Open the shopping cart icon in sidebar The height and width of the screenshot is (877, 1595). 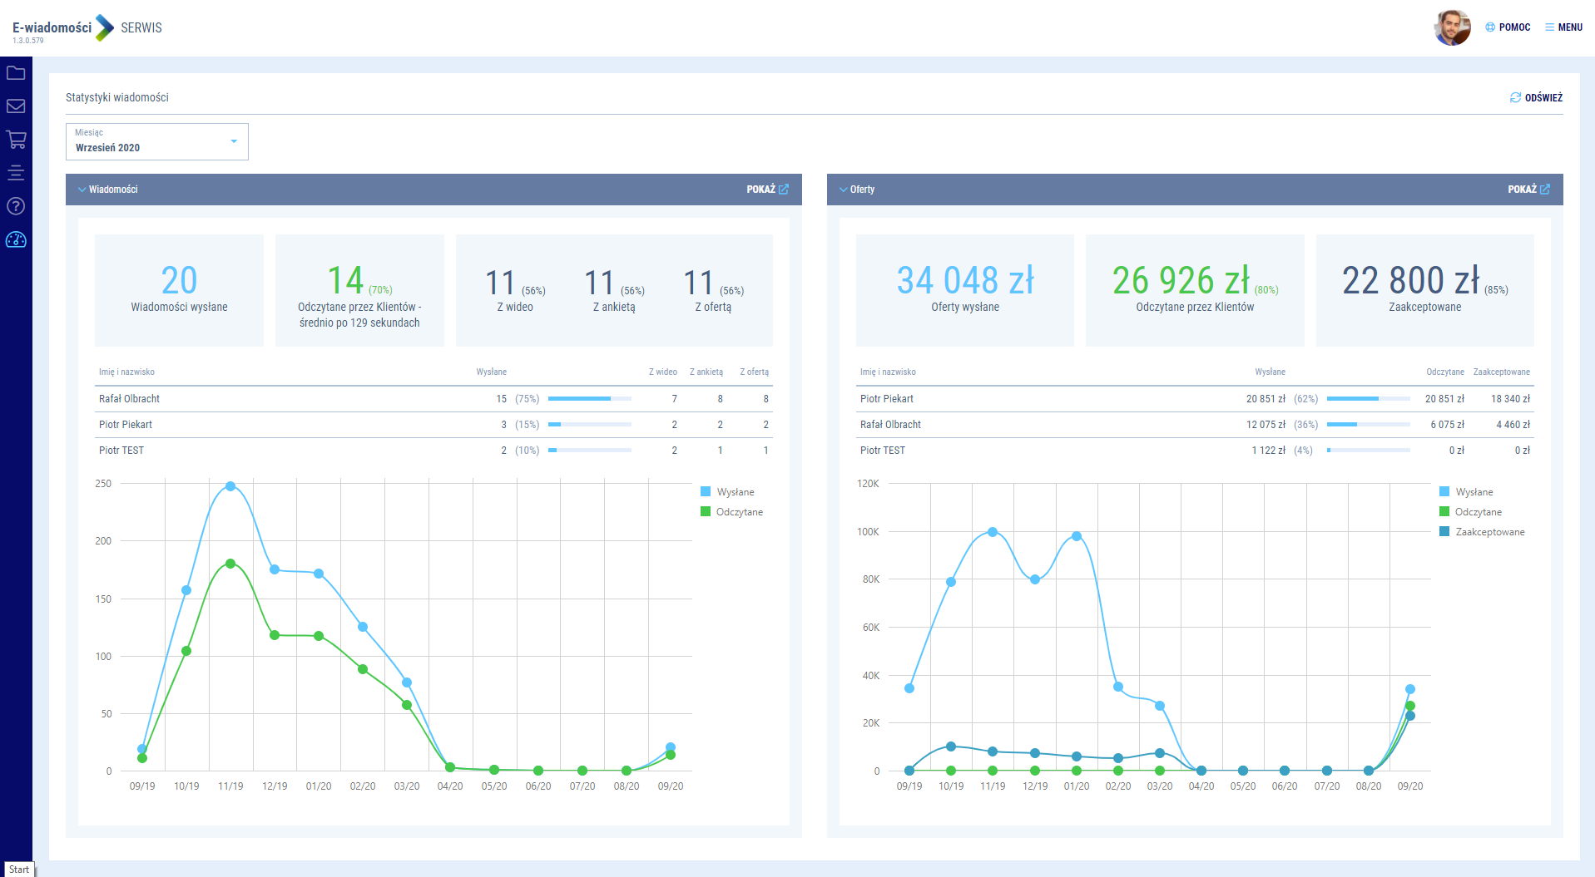pyautogui.click(x=16, y=140)
